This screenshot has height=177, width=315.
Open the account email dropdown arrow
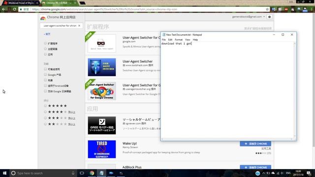264,17
